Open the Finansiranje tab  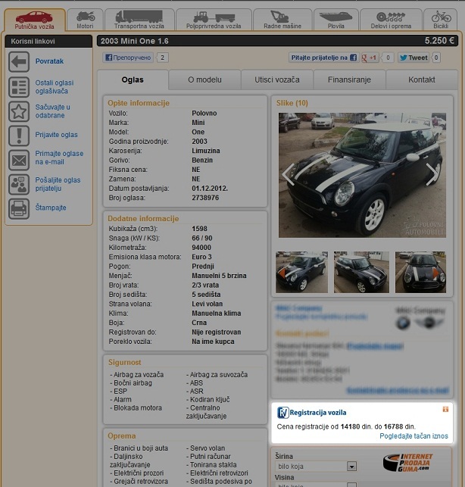[x=350, y=80]
